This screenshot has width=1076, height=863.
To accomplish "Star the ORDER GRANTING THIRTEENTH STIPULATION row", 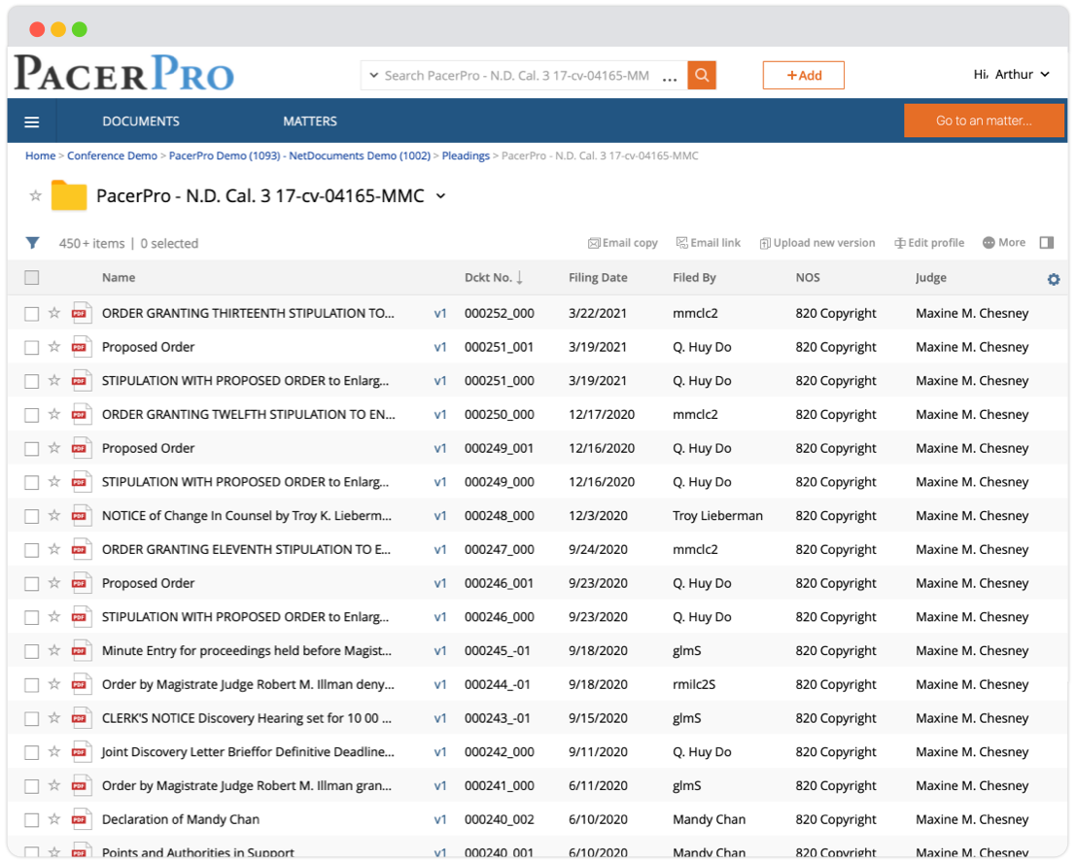I will (54, 313).
